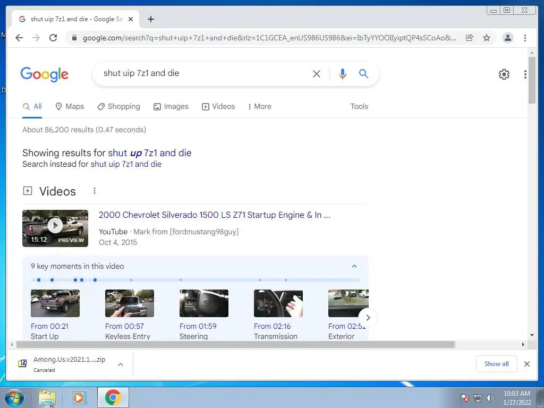Click the Chrome taskbar icon
Screen dimensions: 544x408
click(113, 397)
